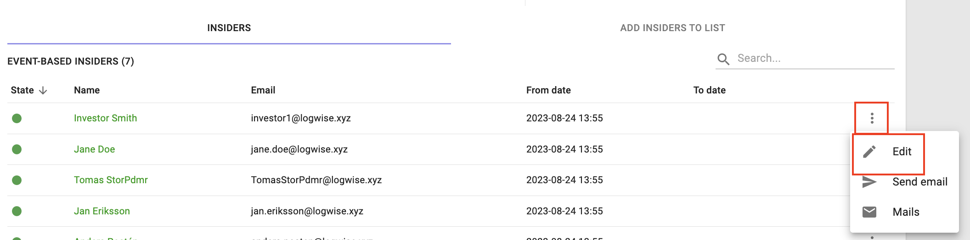This screenshot has height=240, width=970.
Task: Click the green status dot for Jan Eriksson
Action: tap(17, 211)
